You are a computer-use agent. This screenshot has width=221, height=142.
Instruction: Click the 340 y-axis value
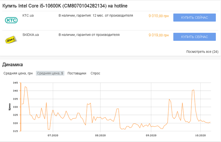pos(15,91)
